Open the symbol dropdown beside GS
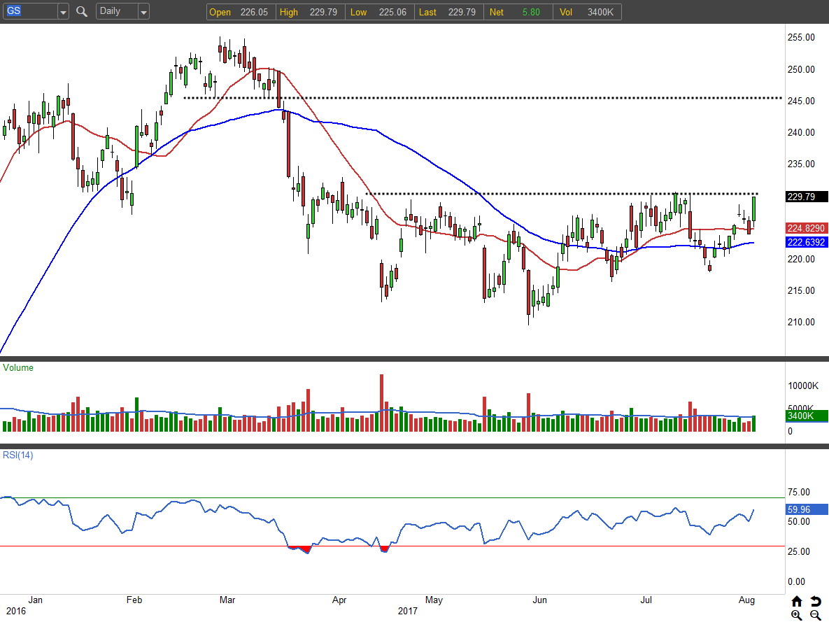This screenshot has height=622, width=829. 62,11
